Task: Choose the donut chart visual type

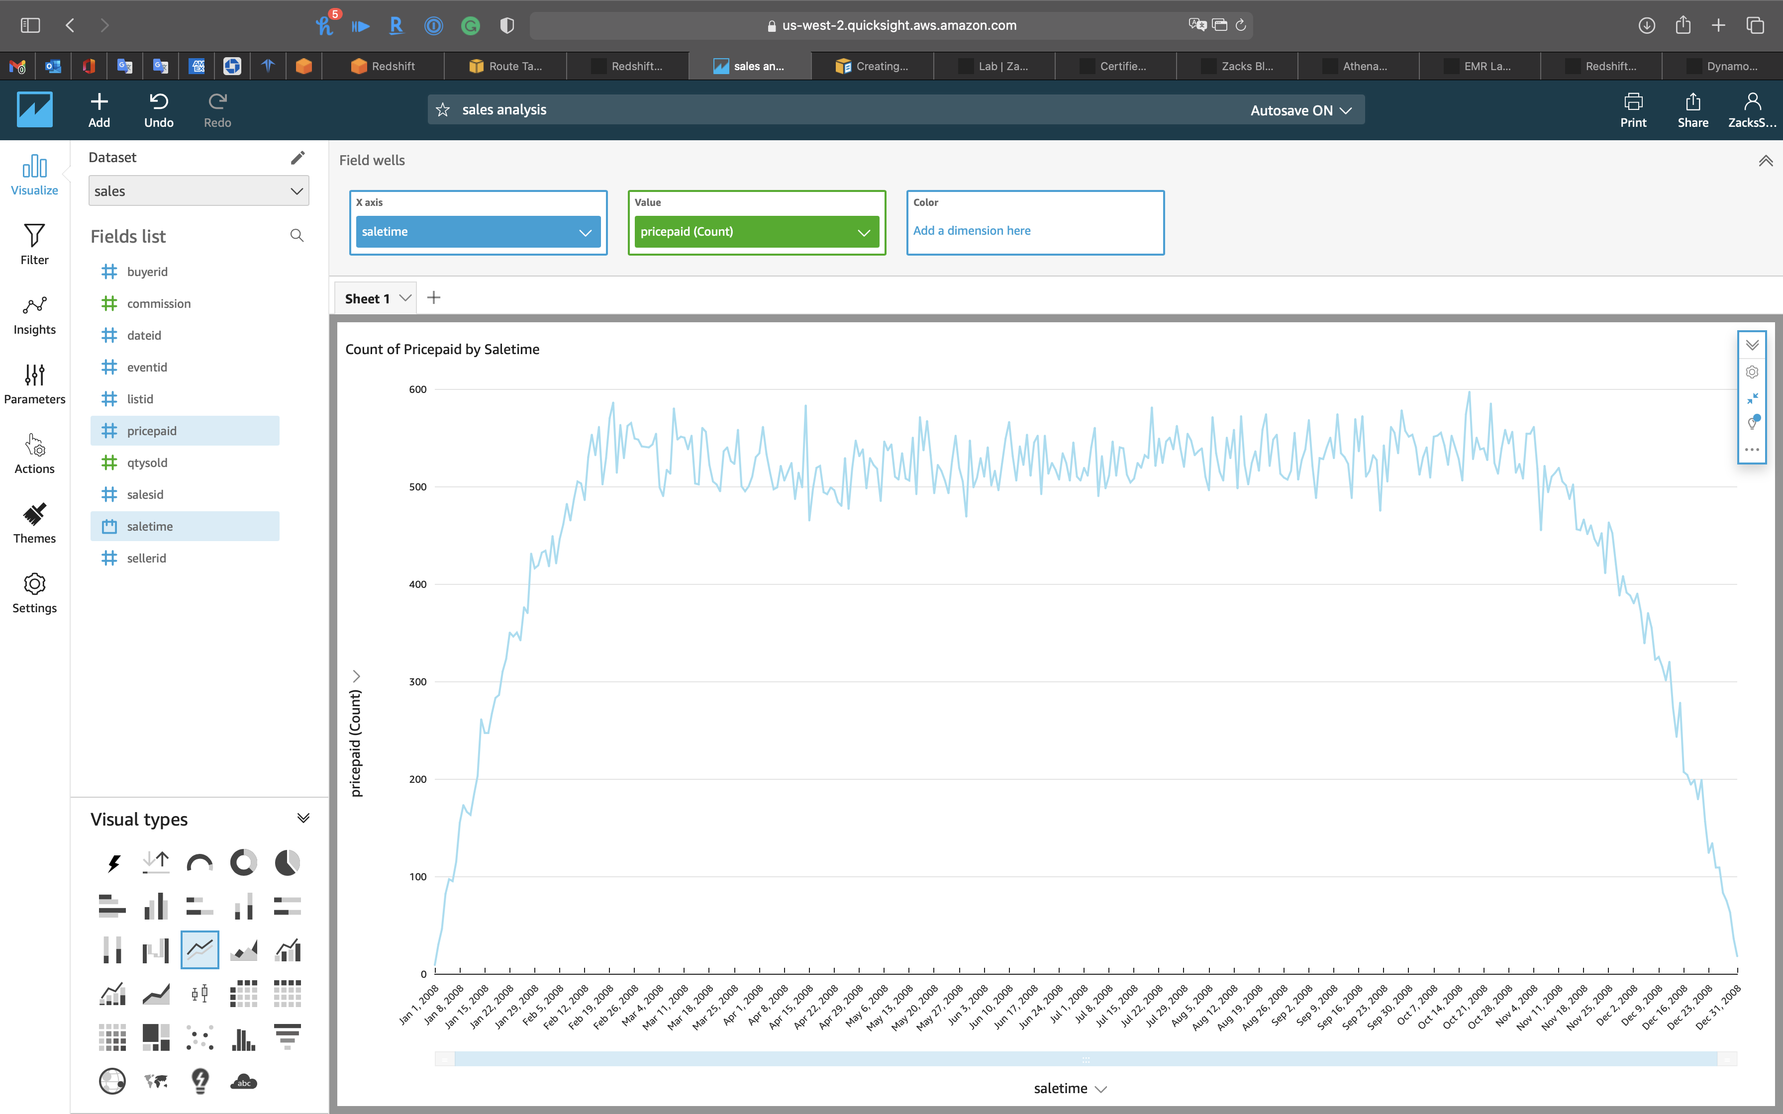Action: tap(243, 862)
